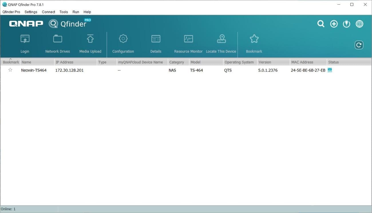Open the Settings menu
372x213 pixels.
[31, 12]
